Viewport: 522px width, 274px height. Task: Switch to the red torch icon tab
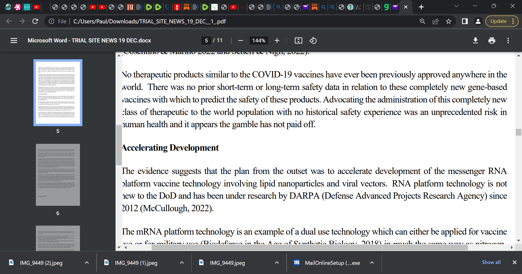pos(177,7)
